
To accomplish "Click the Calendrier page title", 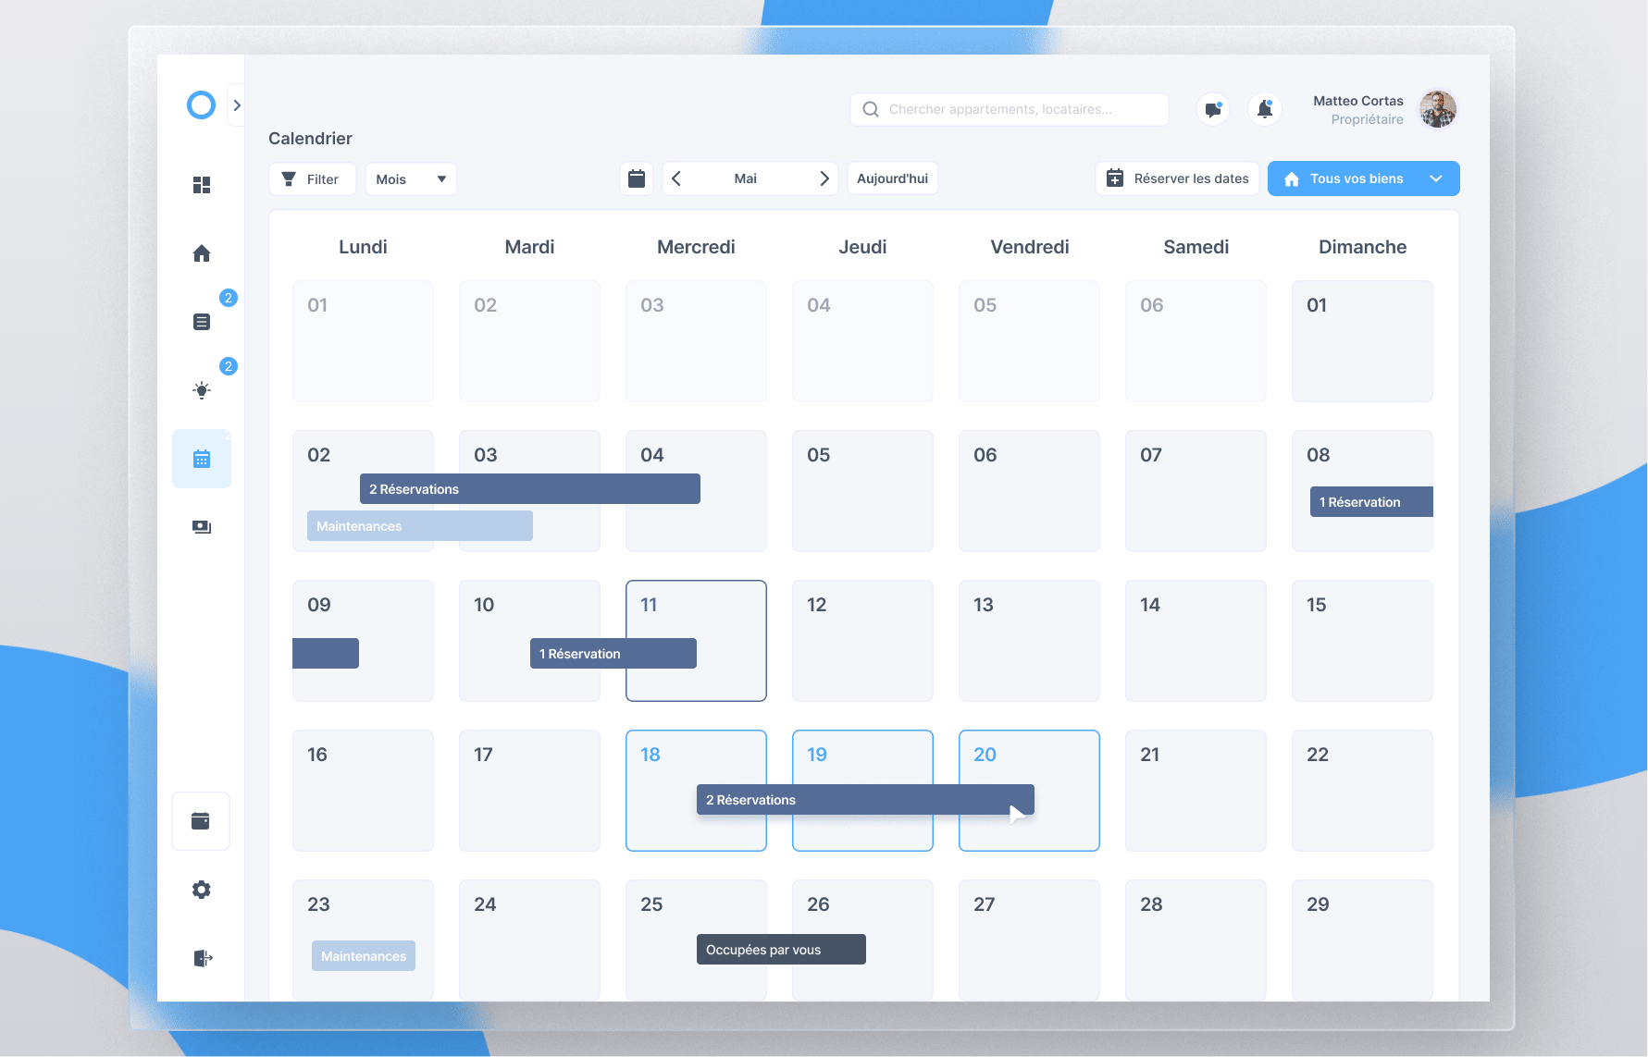I will (x=310, y=139).
